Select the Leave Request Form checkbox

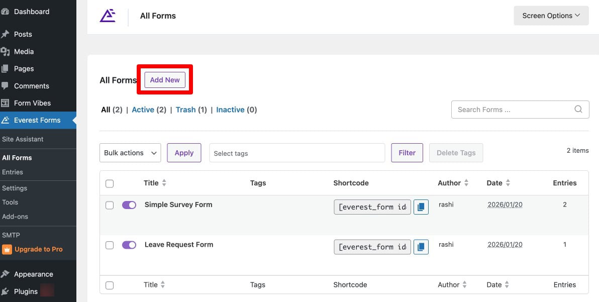pyautogui.click(x=110, y=245)
